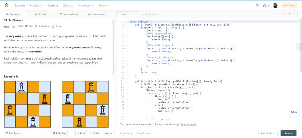This screenshot has height=138, width=302.
Task: Go to the Next problem
Action: pos(109,133)
